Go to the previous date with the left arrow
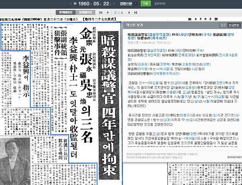The height and width of the screenshot is (185, 242). 71,3
